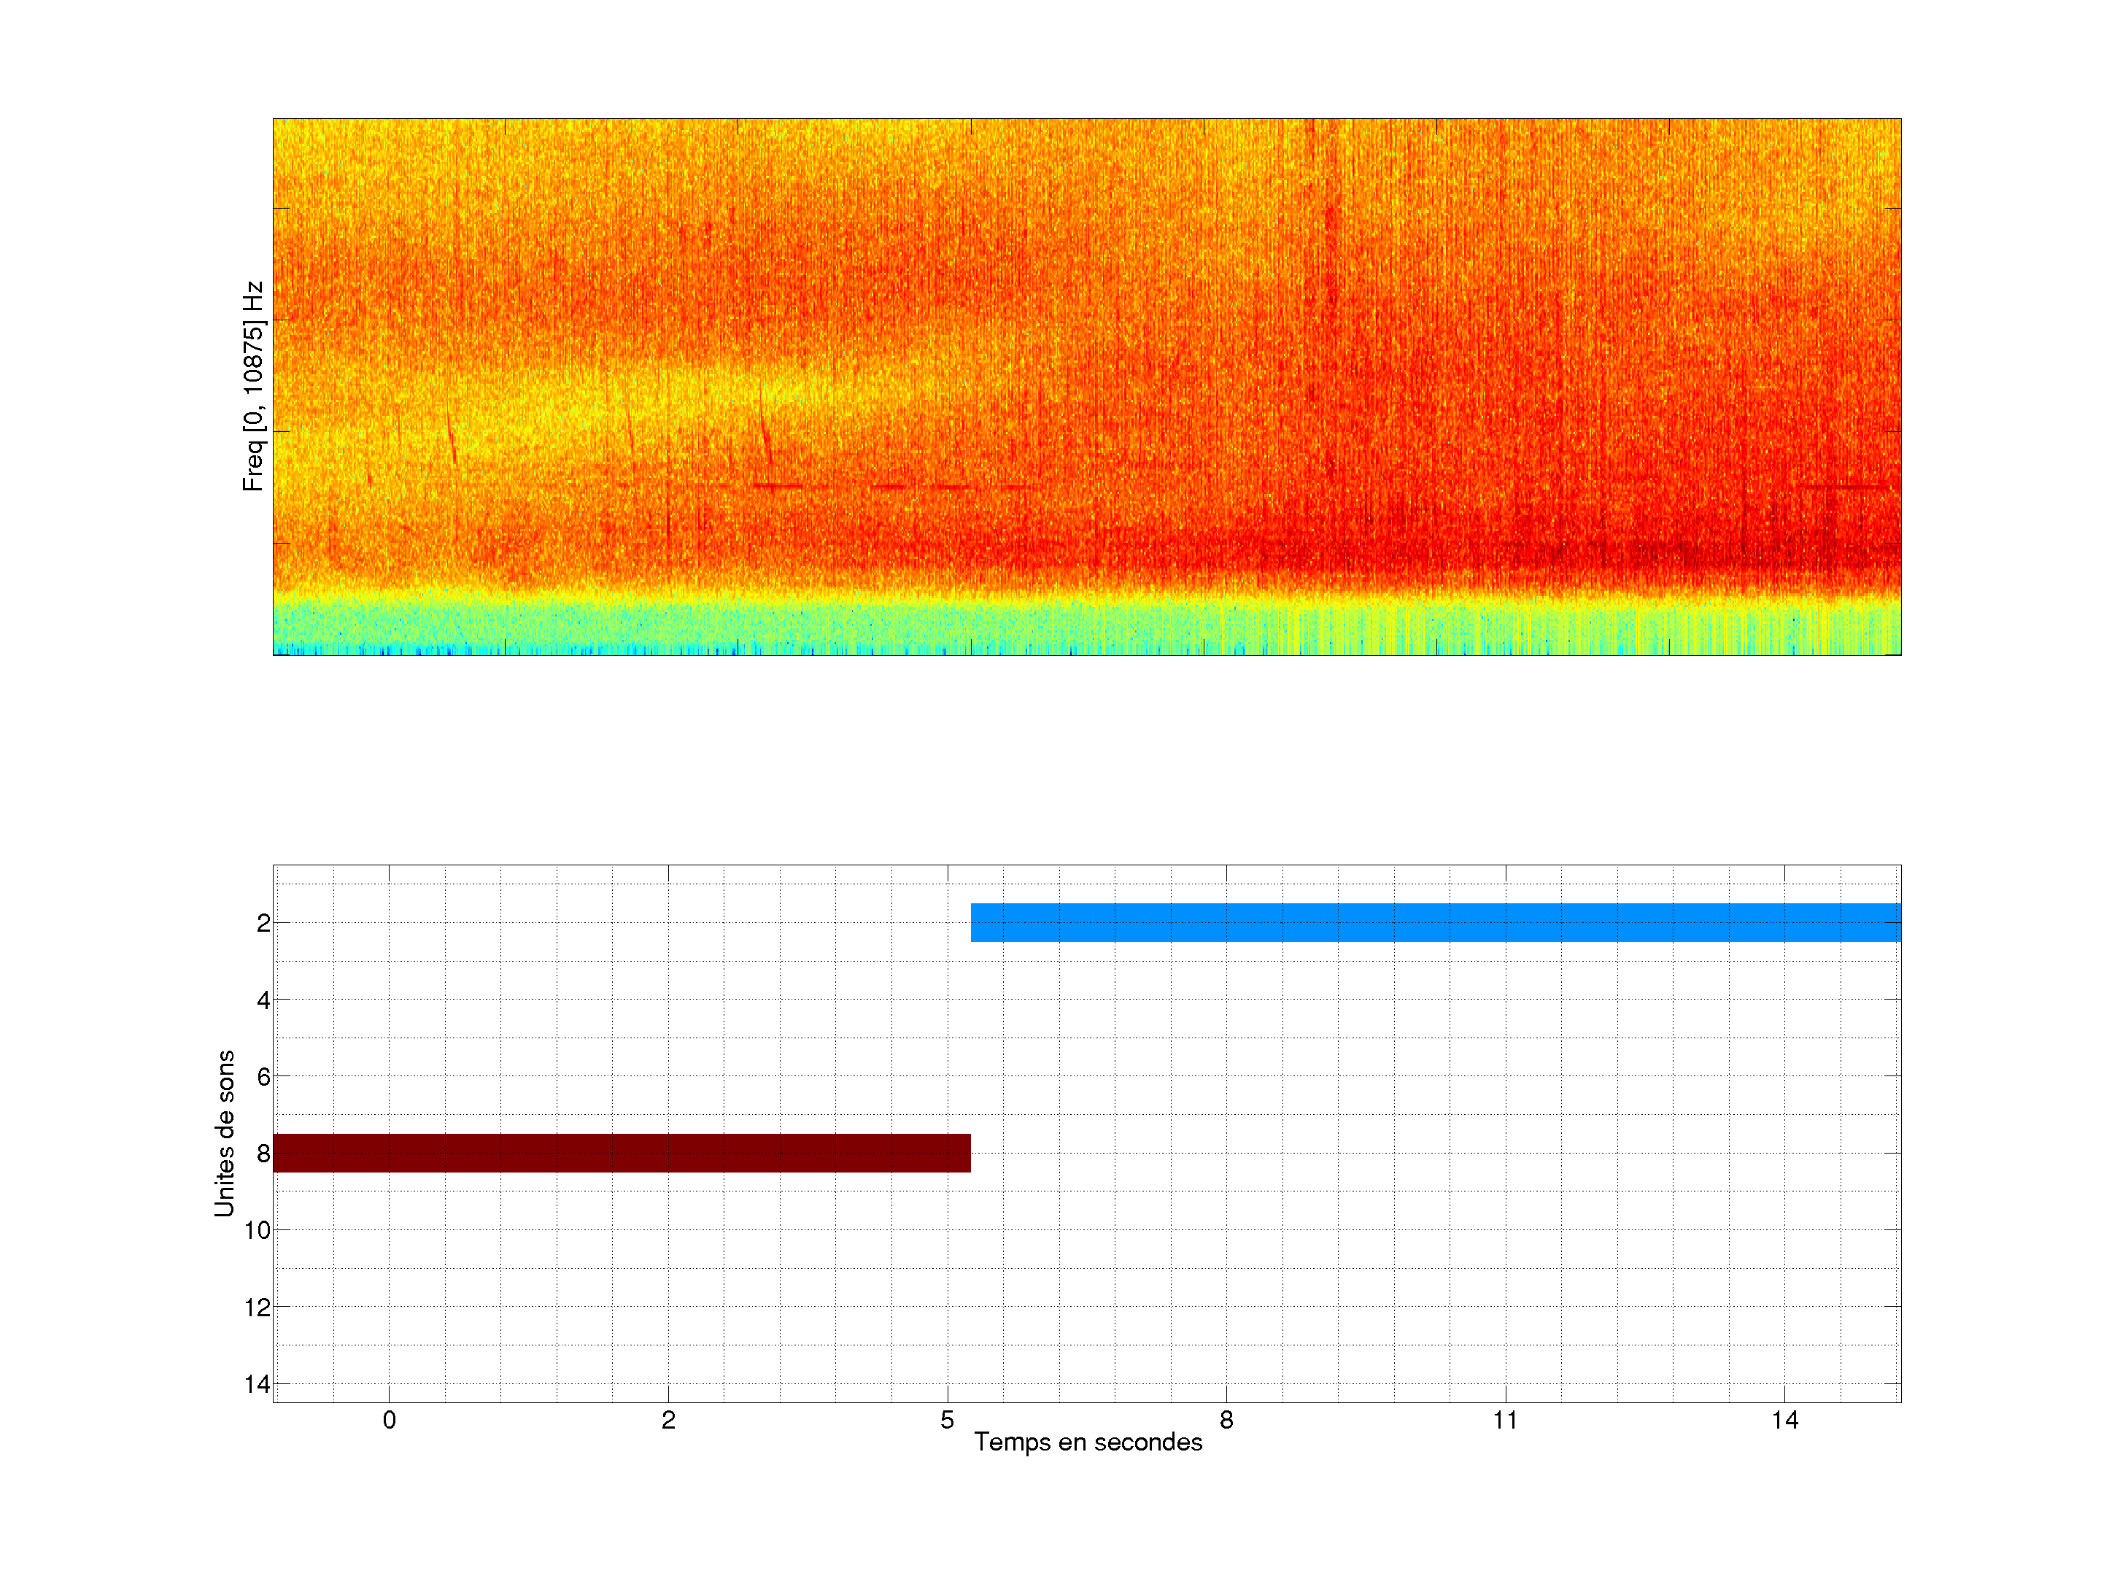The height and width of the screenshot is (1576, 2101).
Task: Click the time axis tick label 0
Action: point(390,1420)
